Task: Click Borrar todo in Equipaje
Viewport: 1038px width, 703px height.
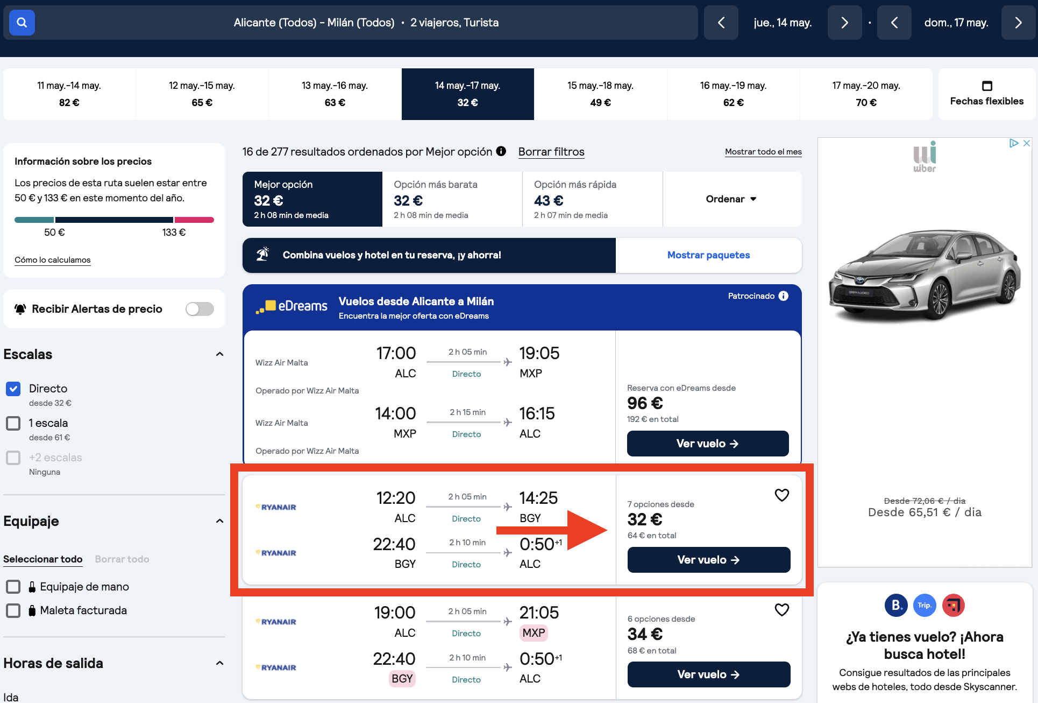Action: (x=122, y=559)
